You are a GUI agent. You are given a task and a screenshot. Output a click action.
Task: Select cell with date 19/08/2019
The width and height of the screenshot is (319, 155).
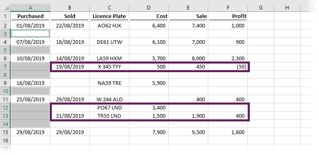point(70,67)
